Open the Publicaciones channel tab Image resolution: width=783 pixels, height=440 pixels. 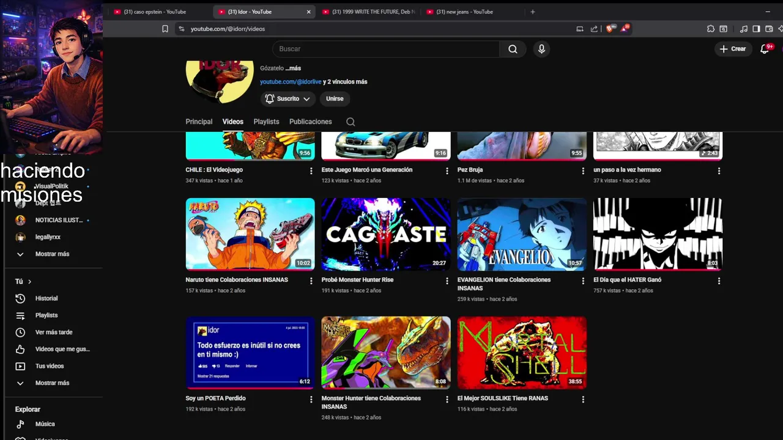click(x=310, y=122)
